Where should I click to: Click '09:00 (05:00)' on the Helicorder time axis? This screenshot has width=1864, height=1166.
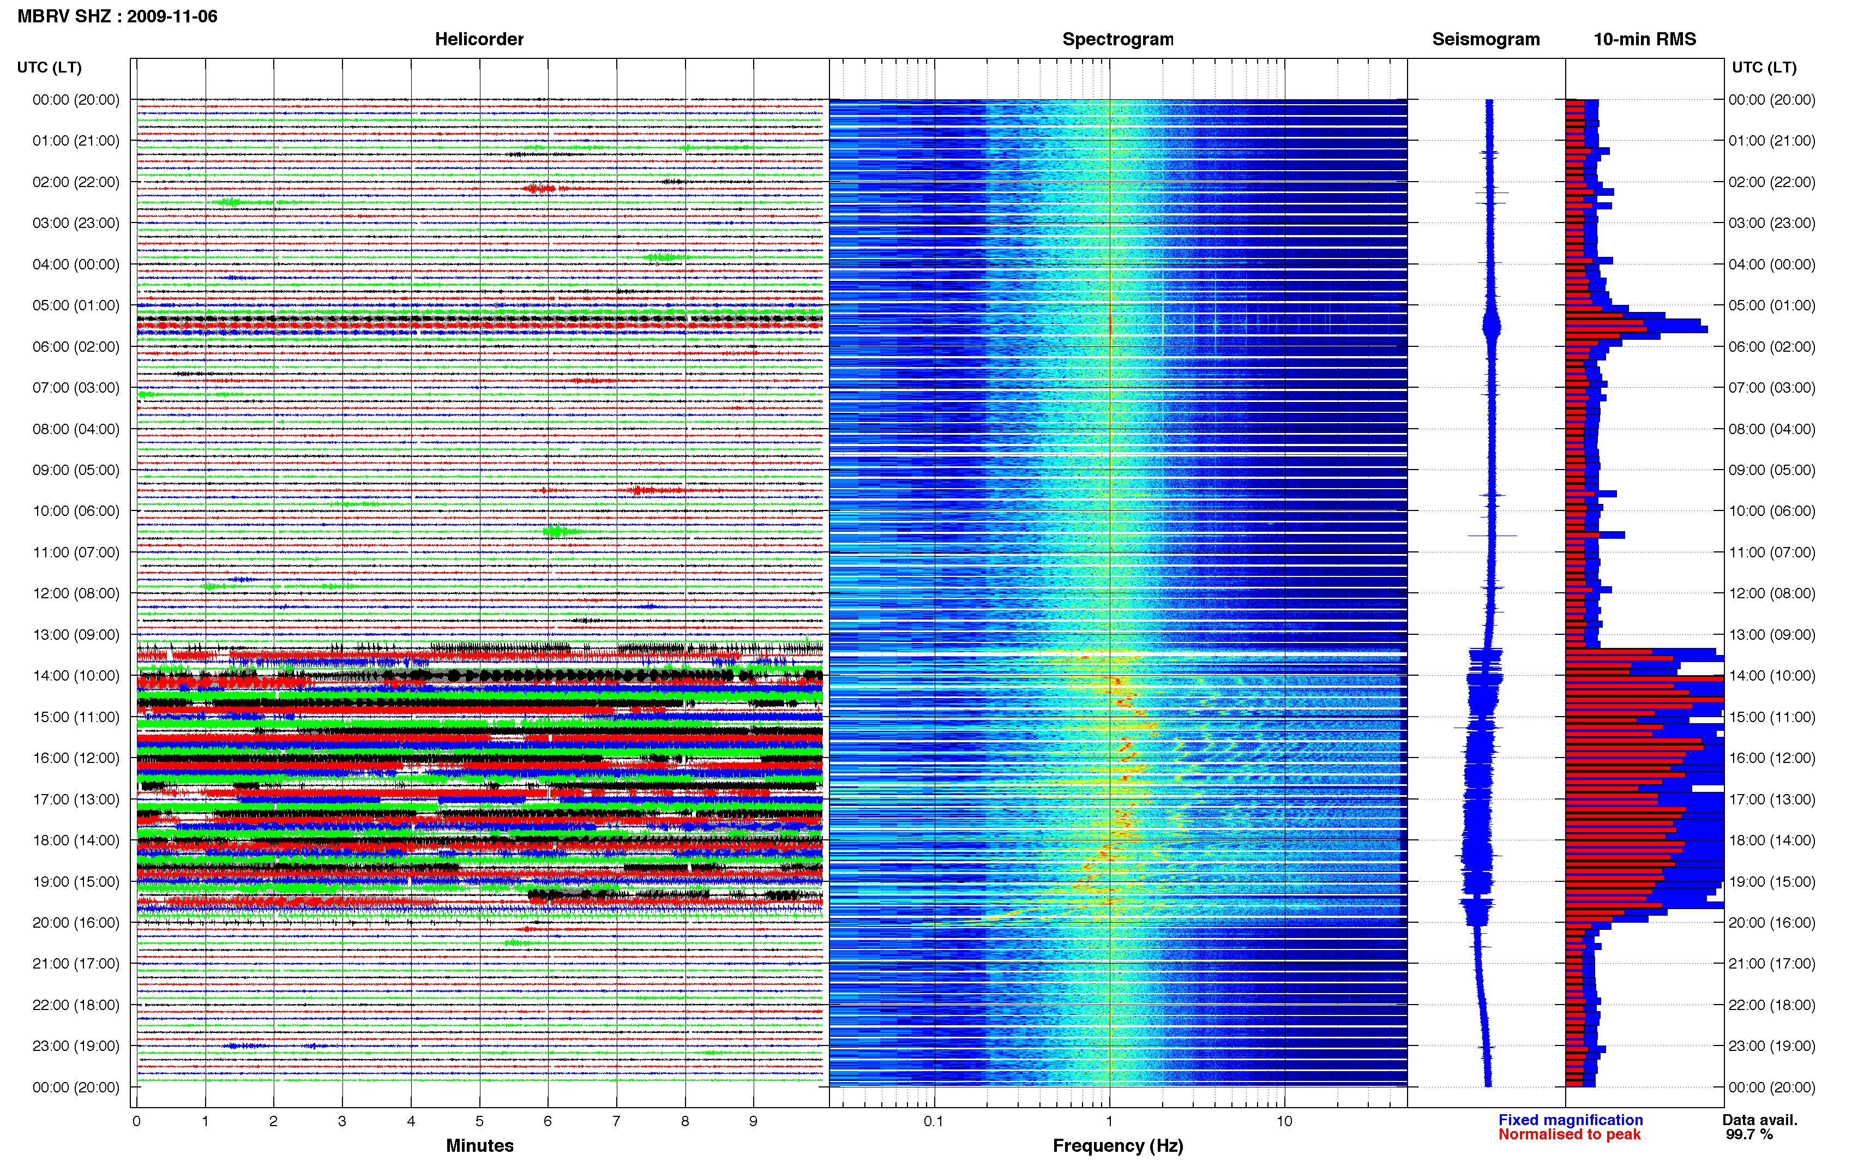click(x=76, y=470)
